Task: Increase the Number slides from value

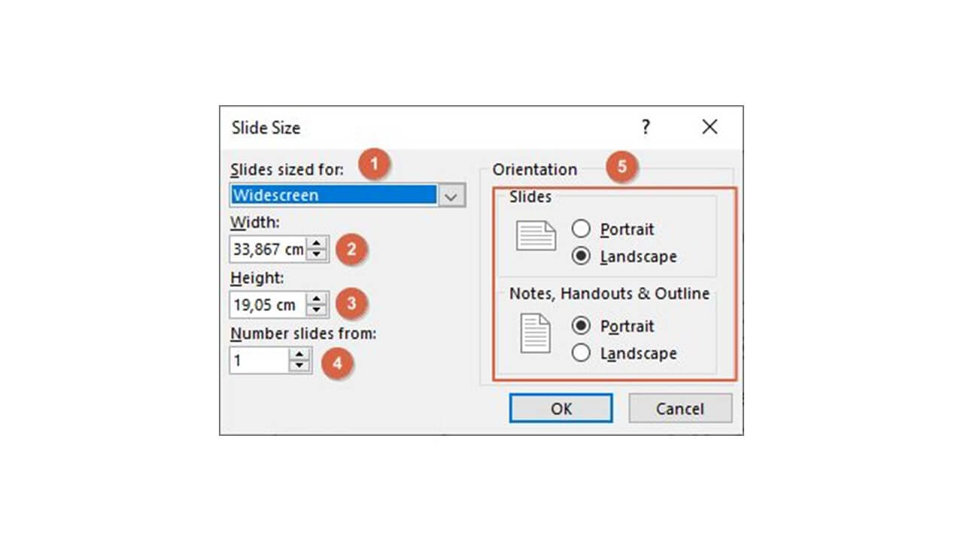Action: (x=300, y=355)
